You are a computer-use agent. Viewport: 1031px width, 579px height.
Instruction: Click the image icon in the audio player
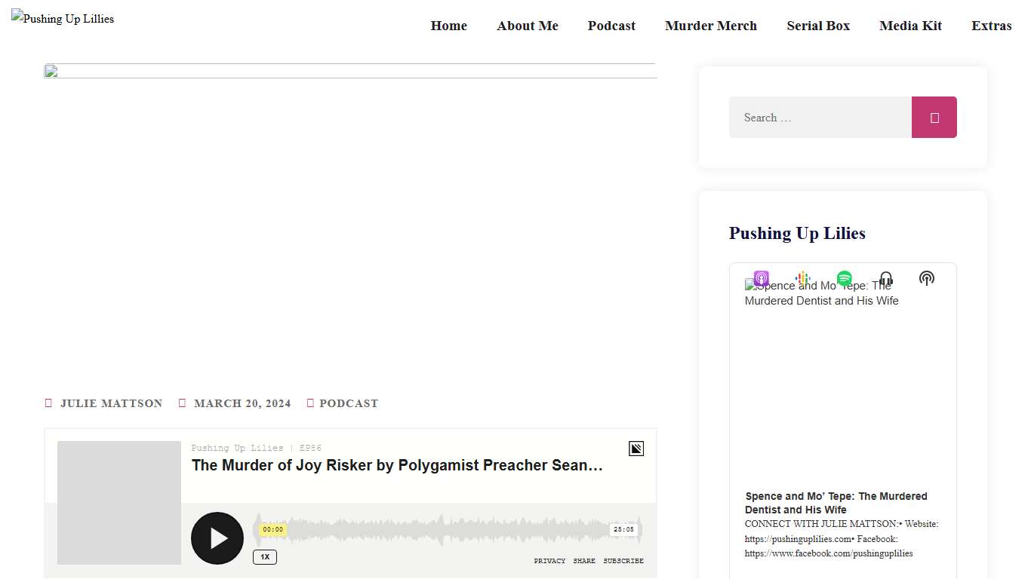(636, 448)
